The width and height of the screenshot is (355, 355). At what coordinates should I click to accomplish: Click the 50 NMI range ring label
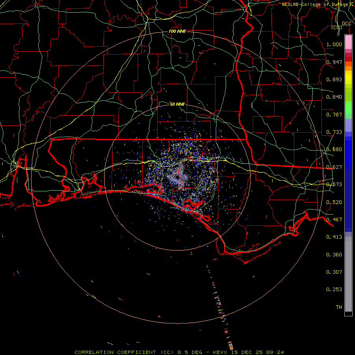tap(177, 104)
